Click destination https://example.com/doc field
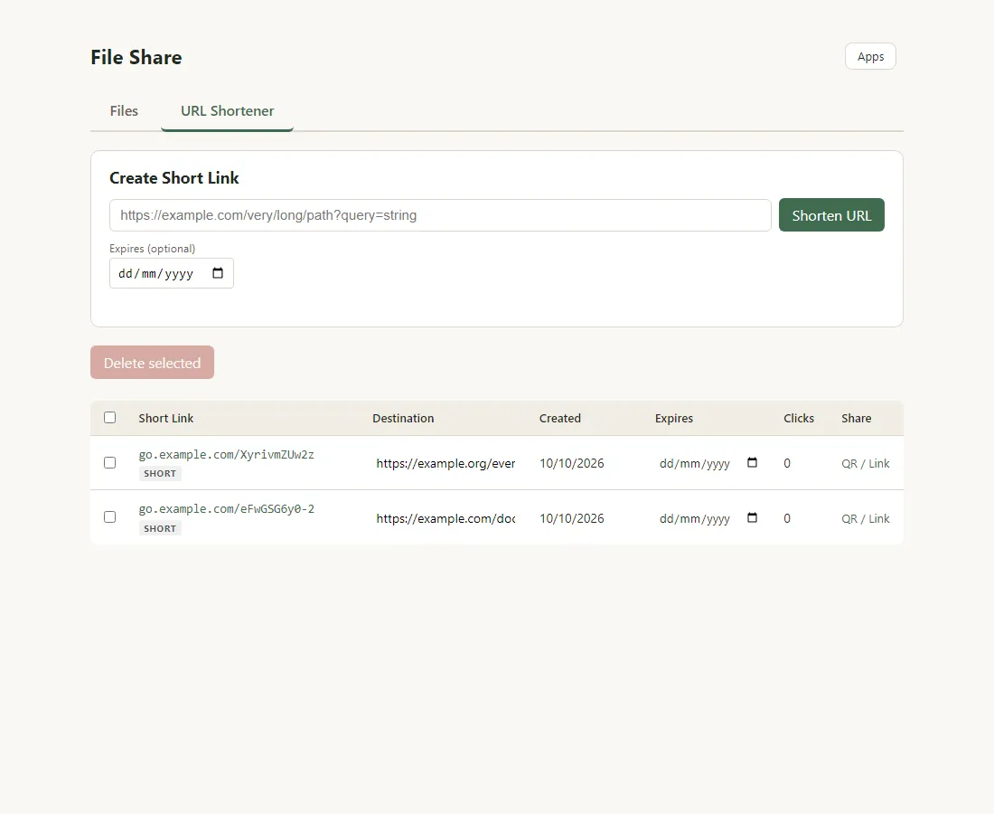 point(445,518)
